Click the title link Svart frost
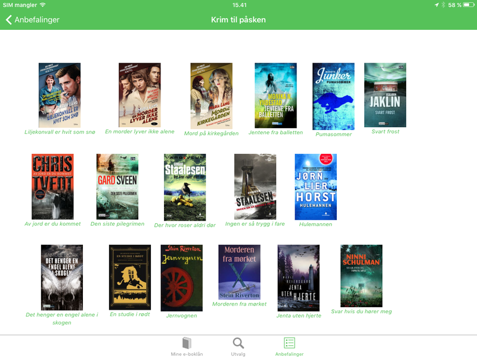The width and height of the screenshot is (477, 358). 385,131
